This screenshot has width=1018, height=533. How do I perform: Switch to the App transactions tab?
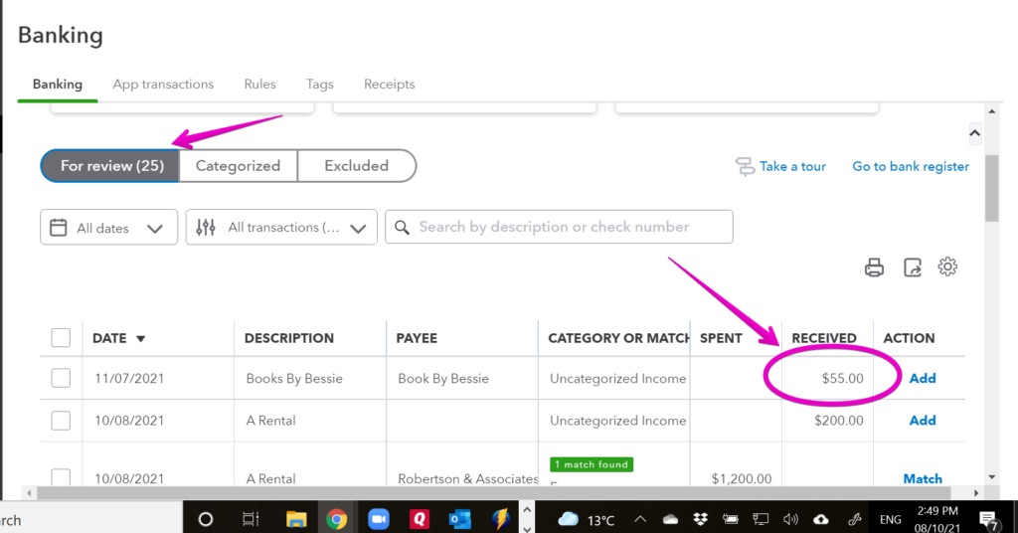click(163, 85)
